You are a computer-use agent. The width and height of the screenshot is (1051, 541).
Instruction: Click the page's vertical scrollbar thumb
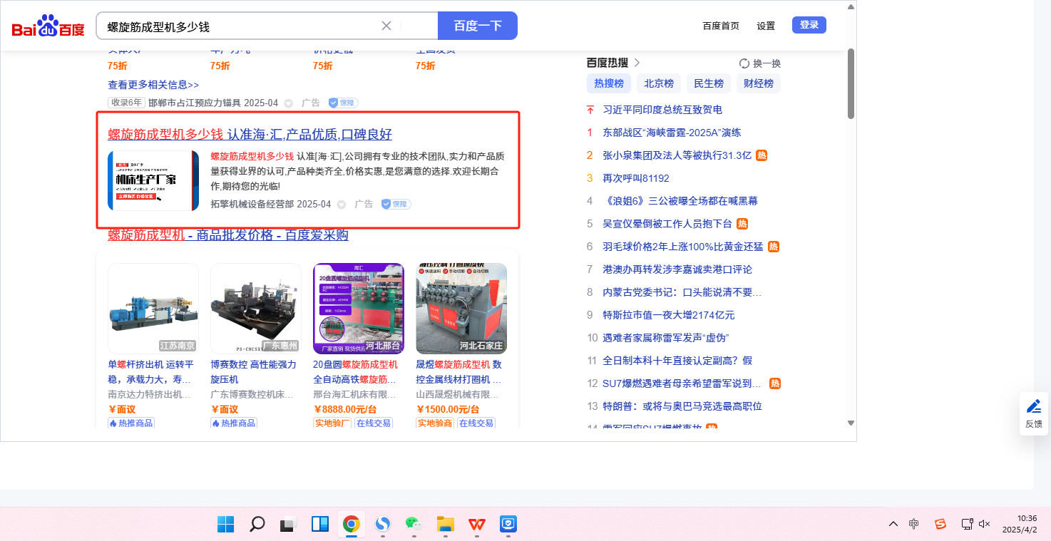pyautogui.click(x=851, y=82)
